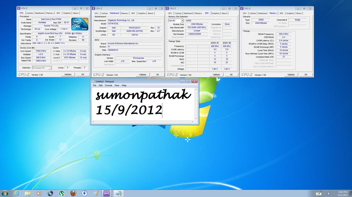This screenshot has height=197, width=352.
Task: Click Validate in the SPD-tab CPU-Z window
Action: [x=216, y=75]
